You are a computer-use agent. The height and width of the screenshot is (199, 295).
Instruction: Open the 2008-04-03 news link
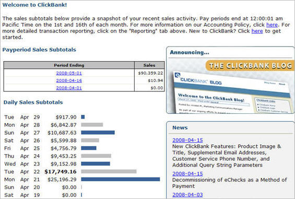click(187, 195)
